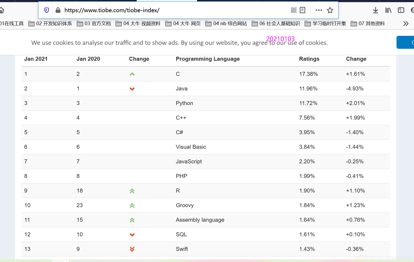
Task: Open the 01在线工具 bookmark folder
Action: click(x=12, y=24)
